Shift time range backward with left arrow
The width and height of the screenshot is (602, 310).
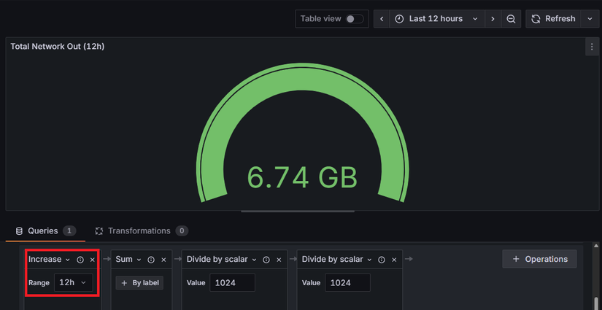pos(381,19)
